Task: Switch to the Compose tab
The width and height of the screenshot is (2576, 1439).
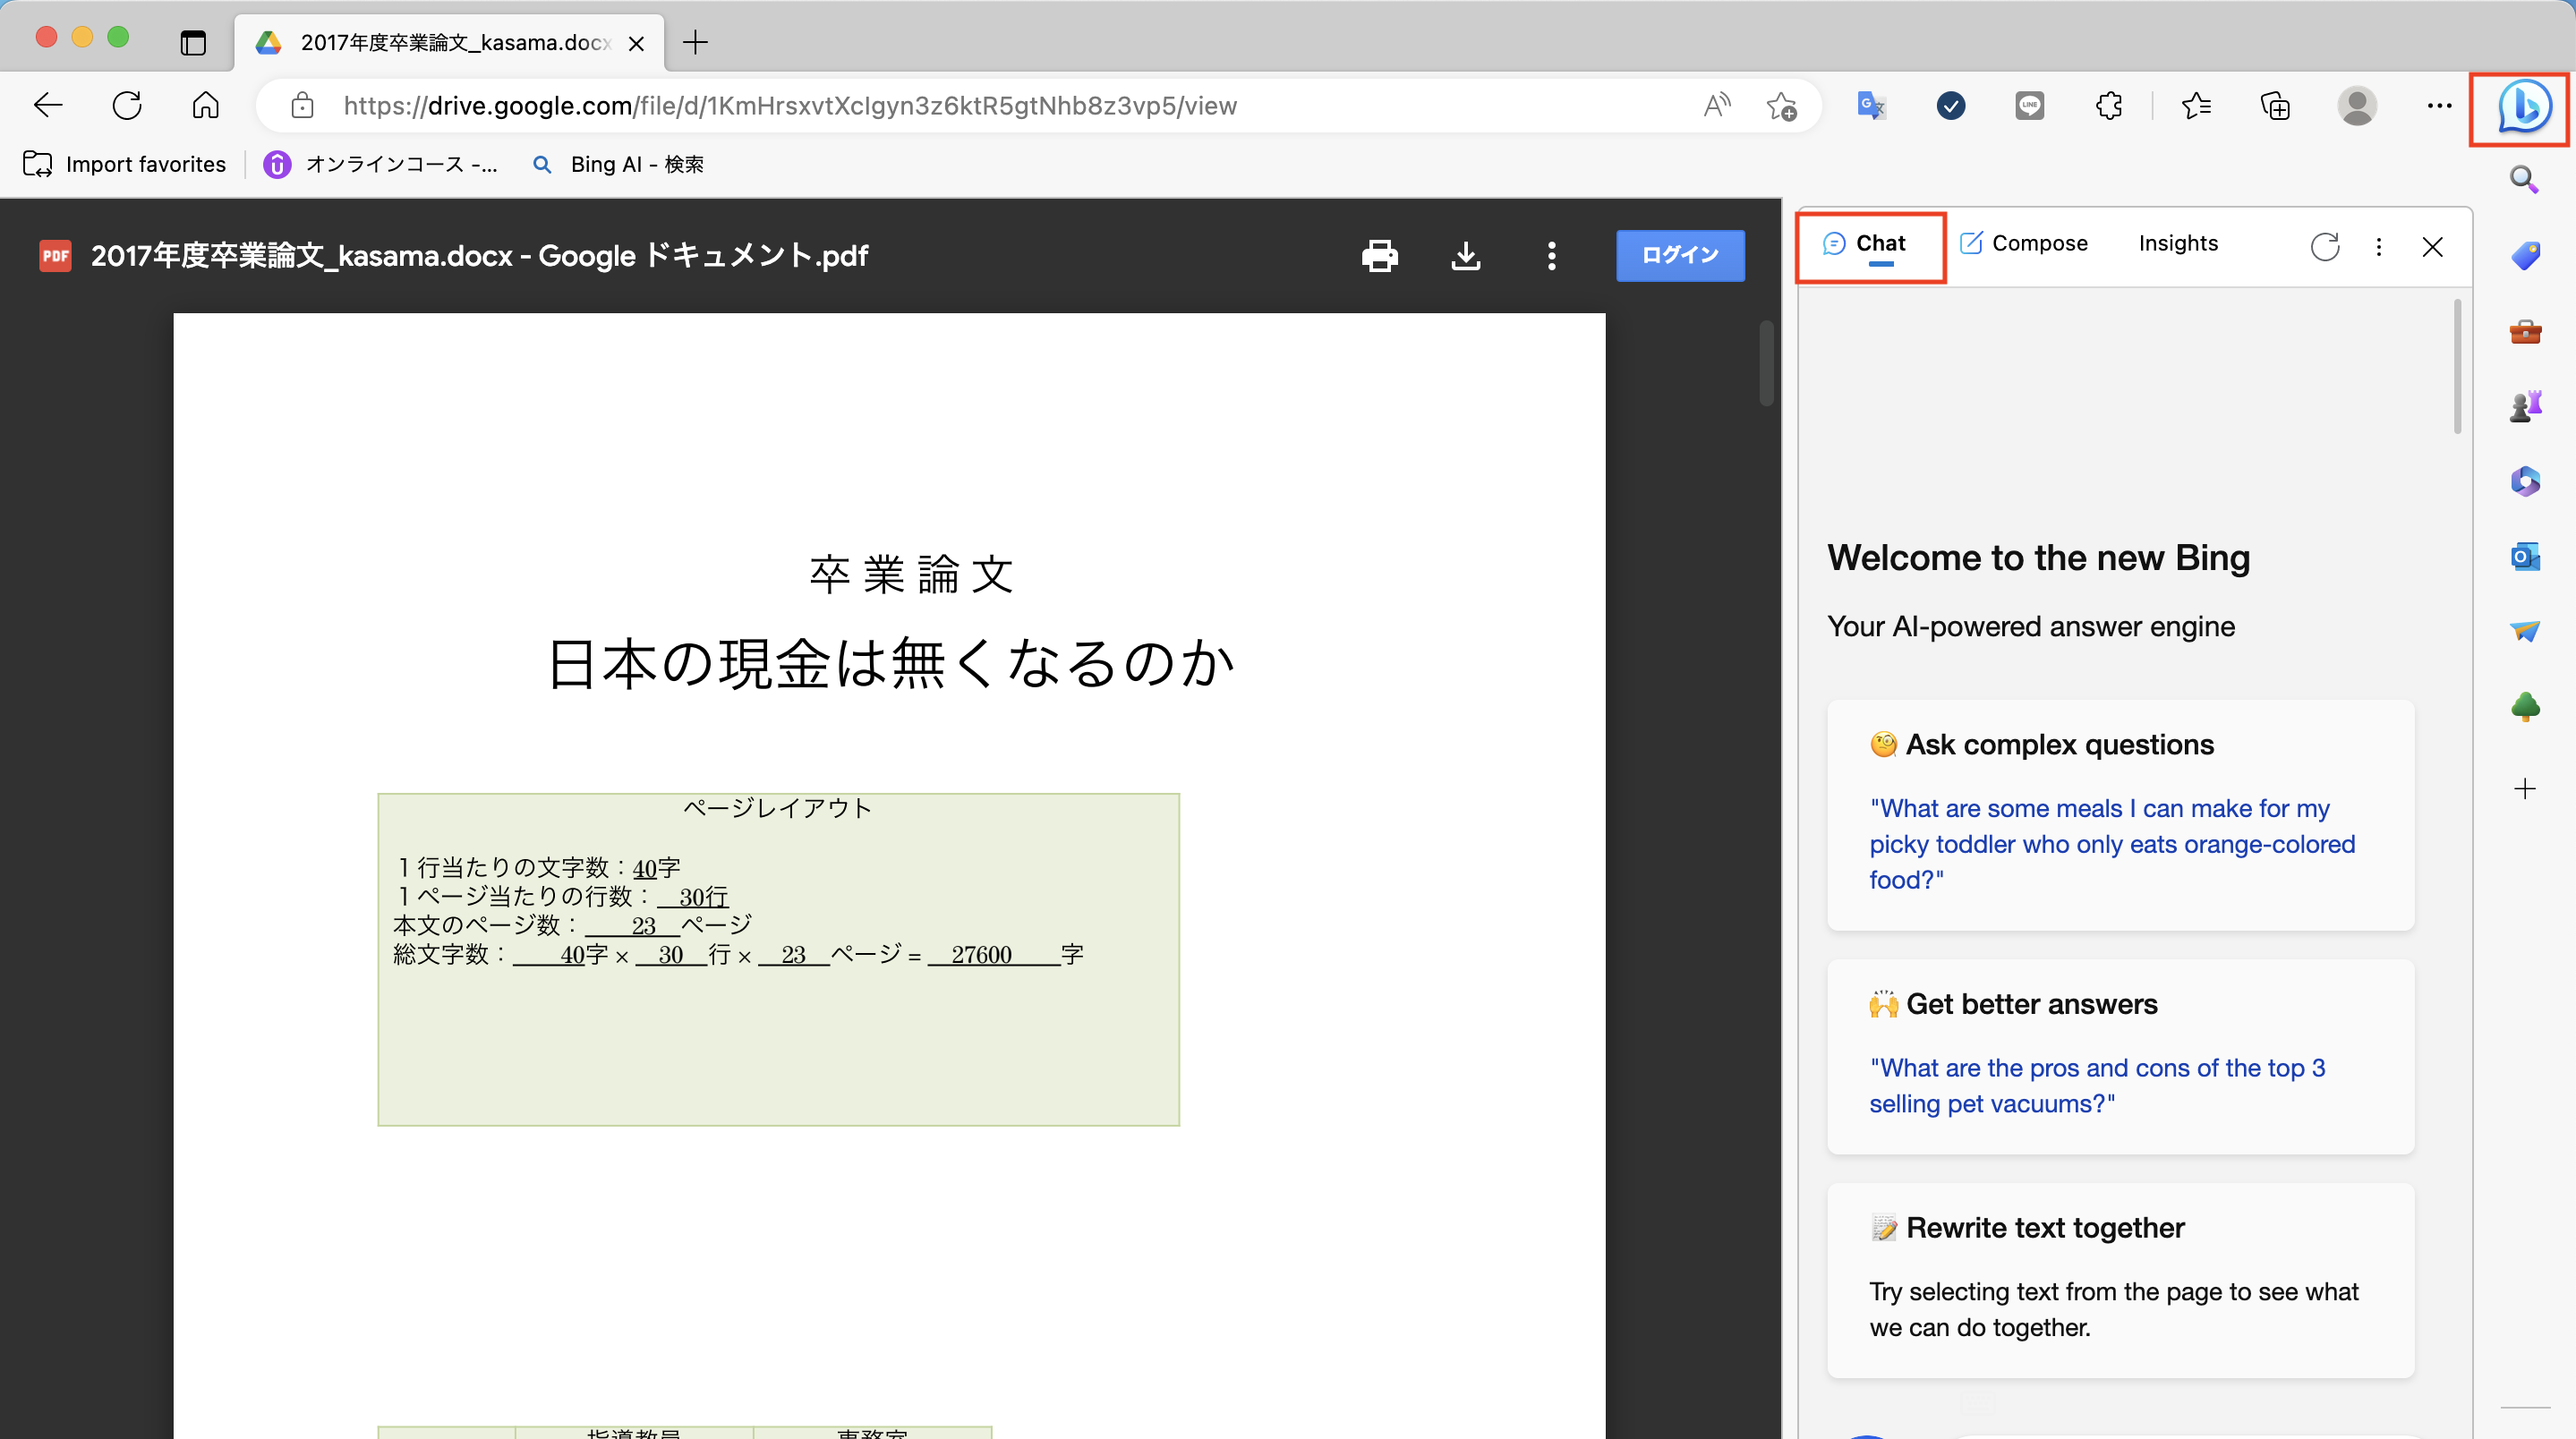Action: (x=2022, y=242)
